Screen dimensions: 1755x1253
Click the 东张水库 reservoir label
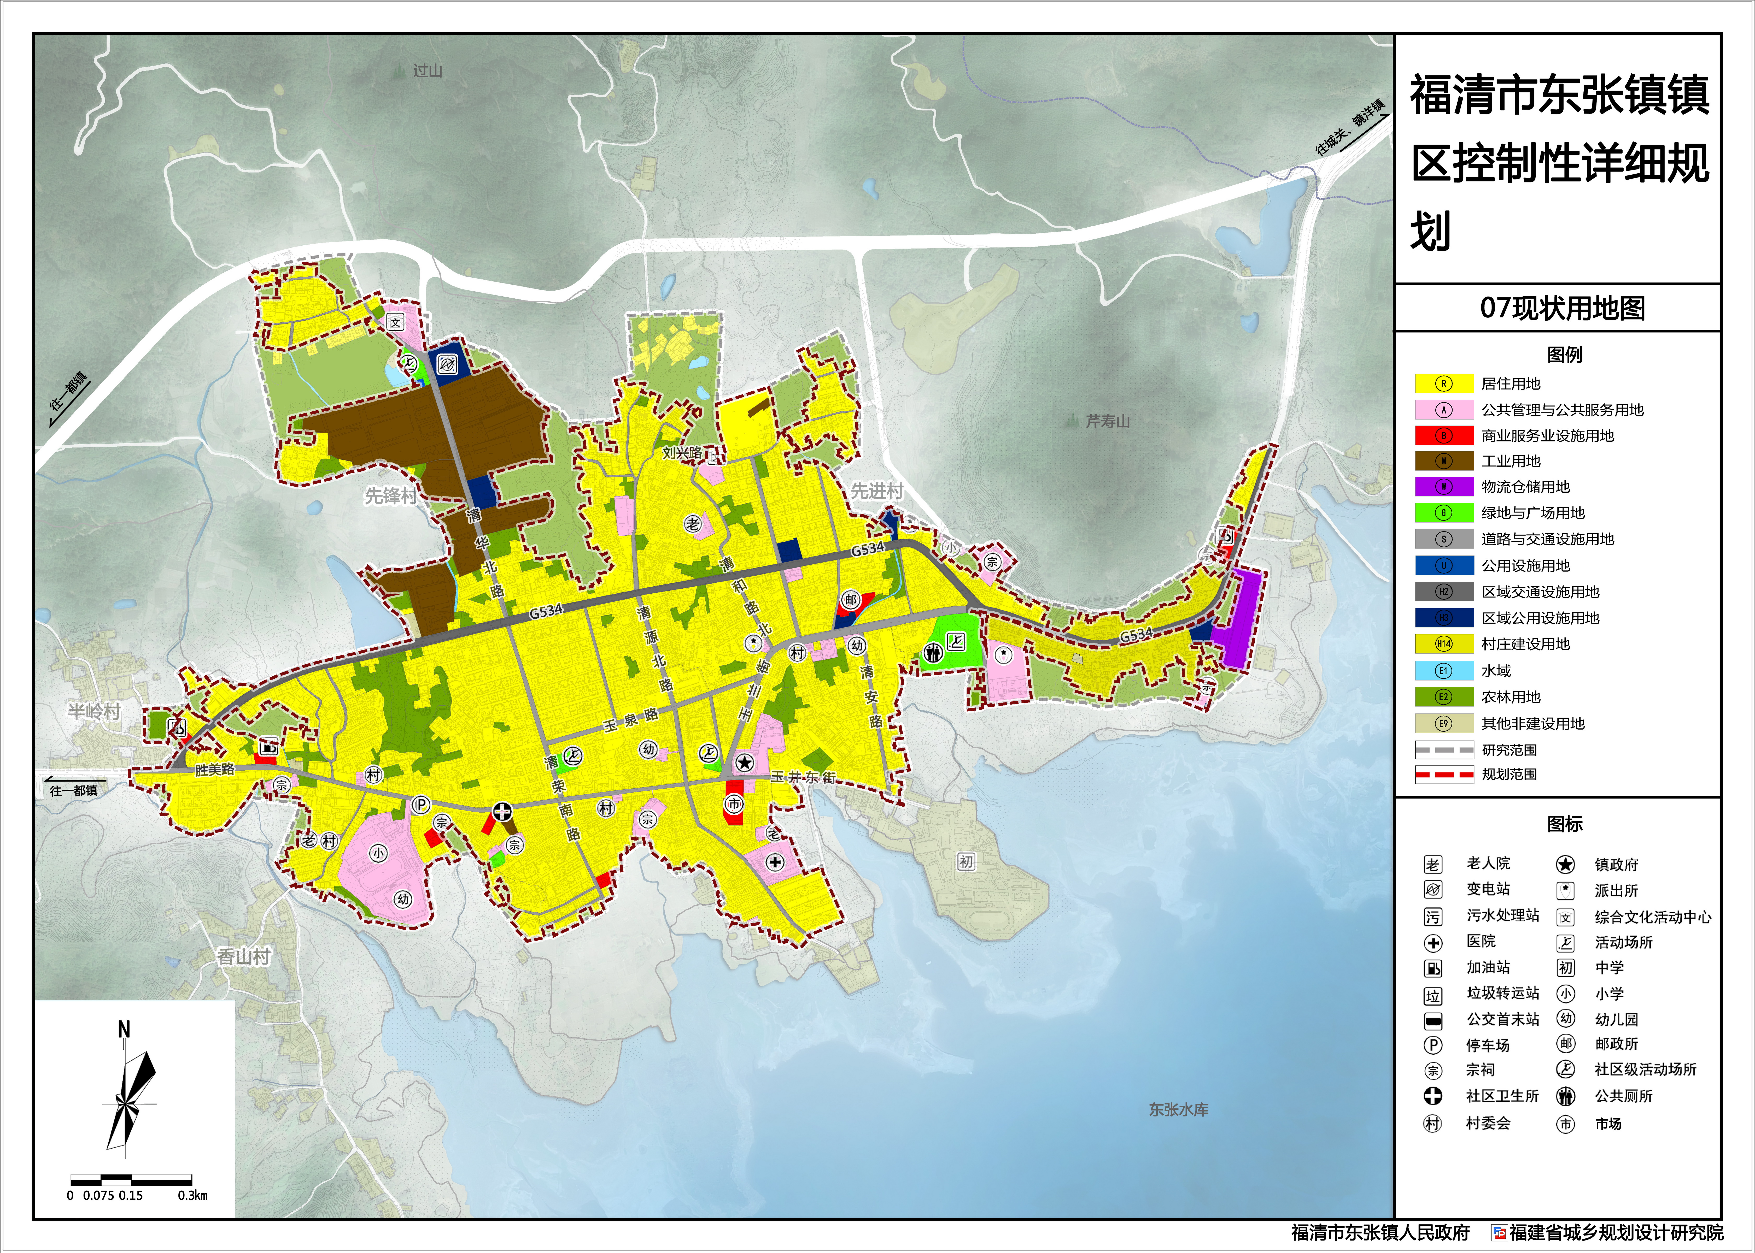[1179, 1109]
